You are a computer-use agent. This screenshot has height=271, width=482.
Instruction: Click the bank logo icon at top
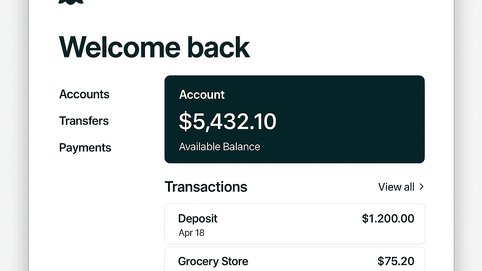pyautogui.click(x=71, y=1)
